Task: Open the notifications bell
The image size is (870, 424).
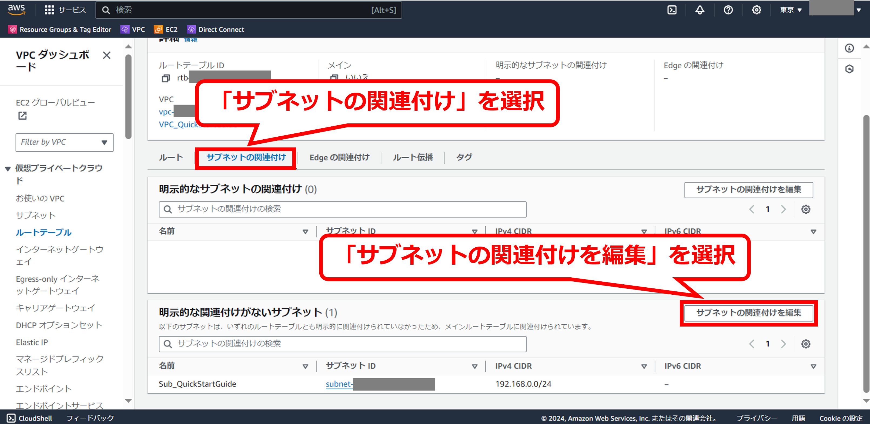Action: click(x=700, y=10)
